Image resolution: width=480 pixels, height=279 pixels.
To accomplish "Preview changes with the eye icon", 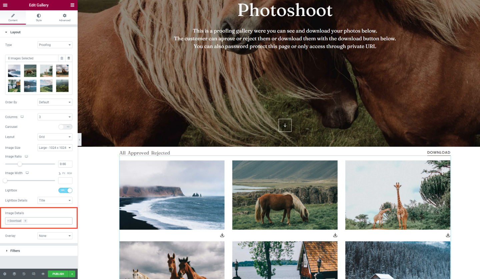I will (43, 274).
